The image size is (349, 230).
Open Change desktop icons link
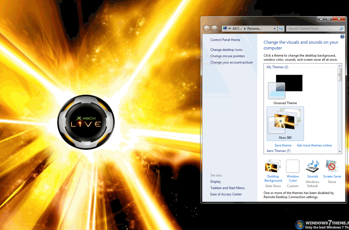227,50
